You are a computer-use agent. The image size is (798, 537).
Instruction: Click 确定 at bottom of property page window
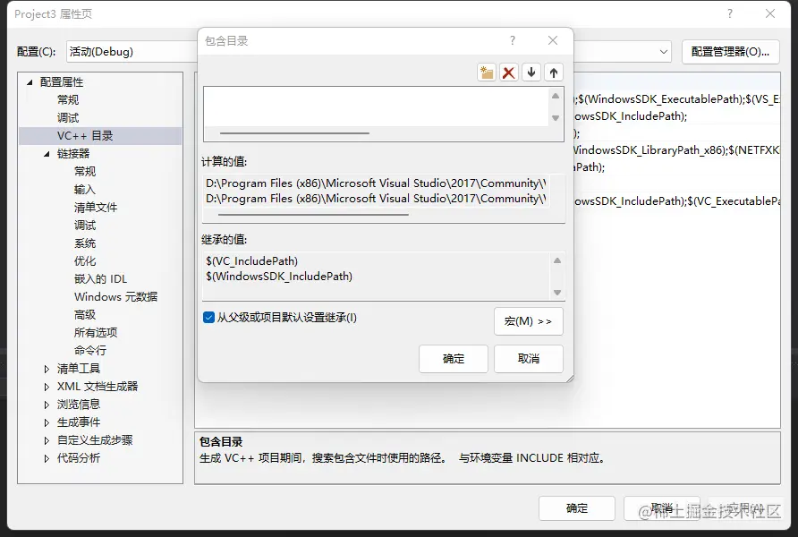tap(577, 508)
